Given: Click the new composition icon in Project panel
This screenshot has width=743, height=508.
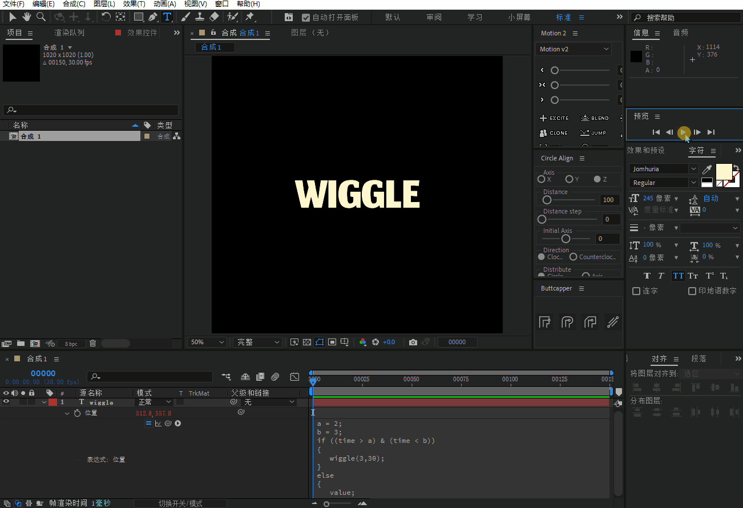Looking at the screenshot, I should [x=35, y=344].
